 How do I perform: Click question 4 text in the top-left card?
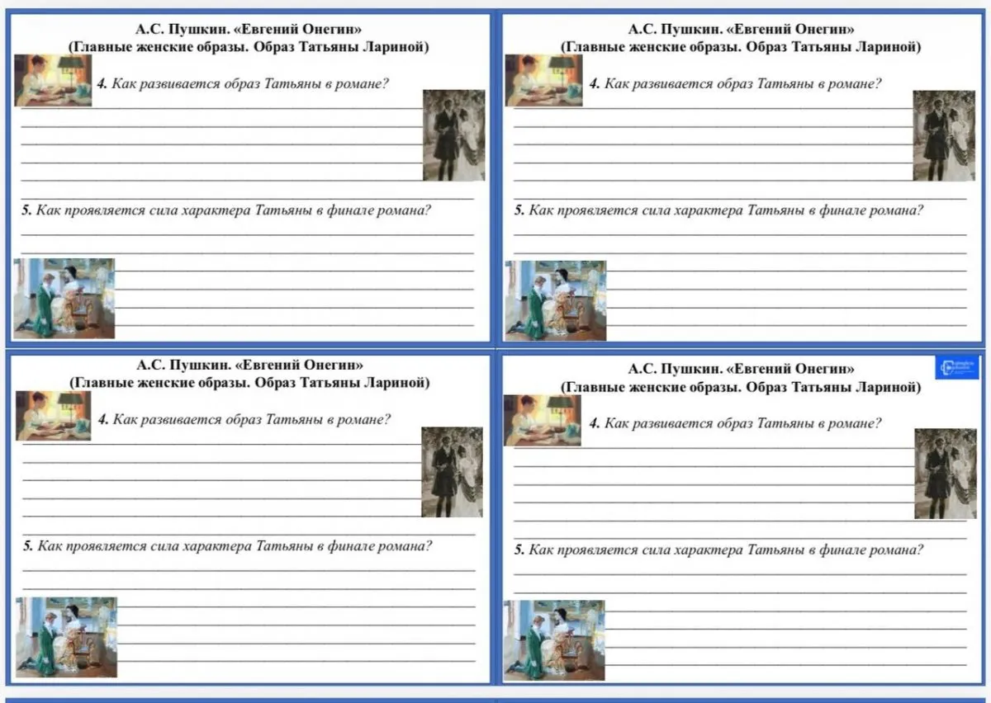tap(243, 83)
